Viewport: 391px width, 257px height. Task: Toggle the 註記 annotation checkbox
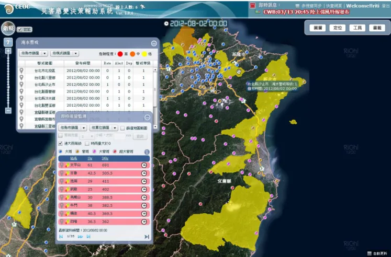point(20,30)
